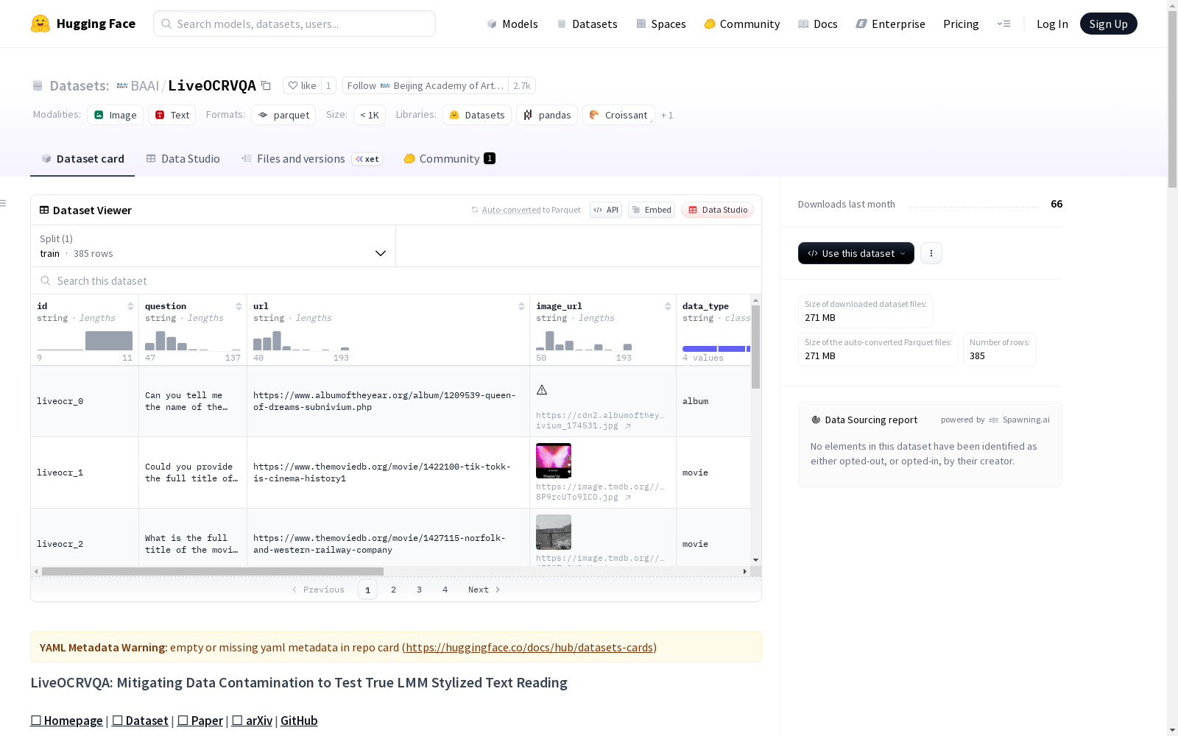Image resolution: width=1178 pixels, height=736 pixels.
Task: Expand the Split train dropdown
Action: pyautogui.click(x=214, y=246)
